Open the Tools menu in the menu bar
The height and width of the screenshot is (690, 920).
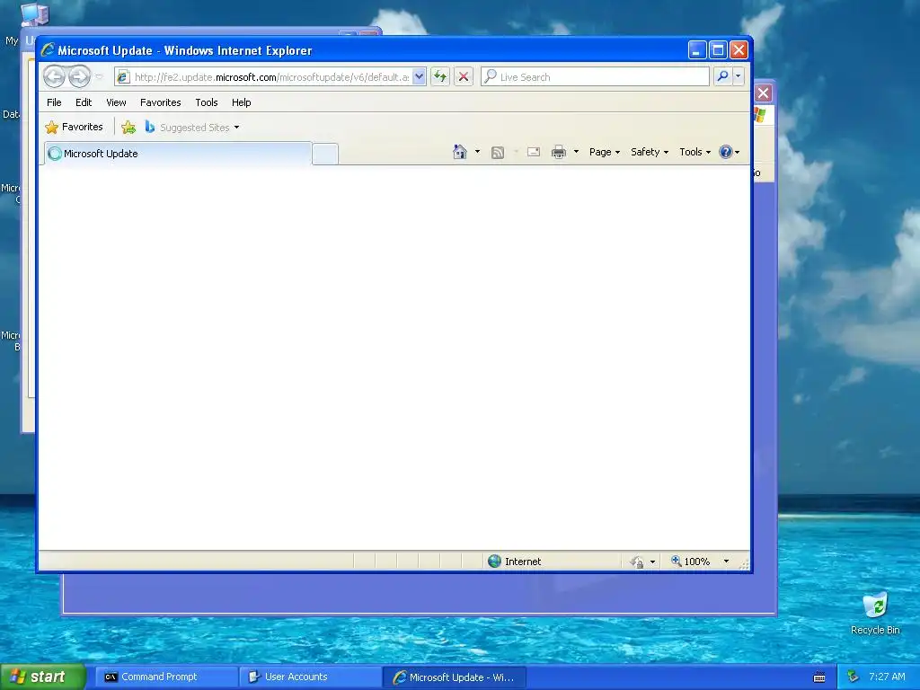tap(207, 102)
